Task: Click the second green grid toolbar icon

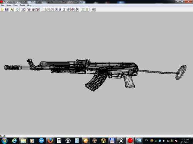Action: tap(87, 10)
